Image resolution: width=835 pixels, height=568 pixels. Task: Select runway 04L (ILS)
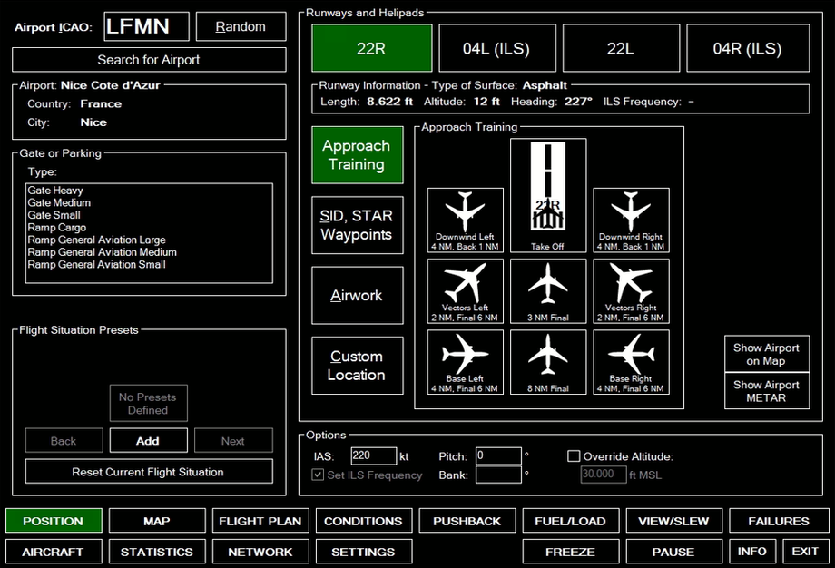click(x=496, y=48)
